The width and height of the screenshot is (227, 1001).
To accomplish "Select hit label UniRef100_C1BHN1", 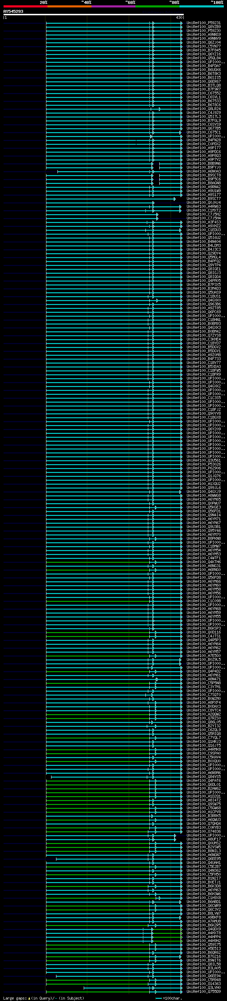I will [x=204, y=320].
